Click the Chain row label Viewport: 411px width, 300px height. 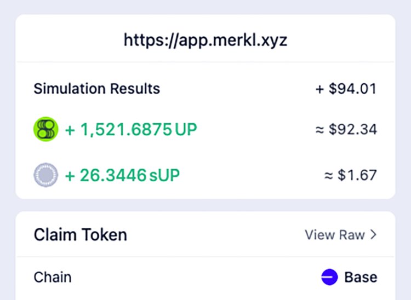click(53, 277)
